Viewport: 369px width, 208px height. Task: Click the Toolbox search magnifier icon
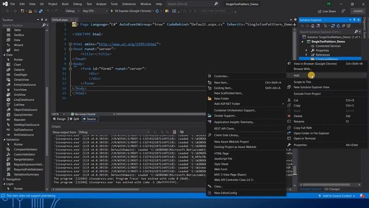tap(44, 25)
